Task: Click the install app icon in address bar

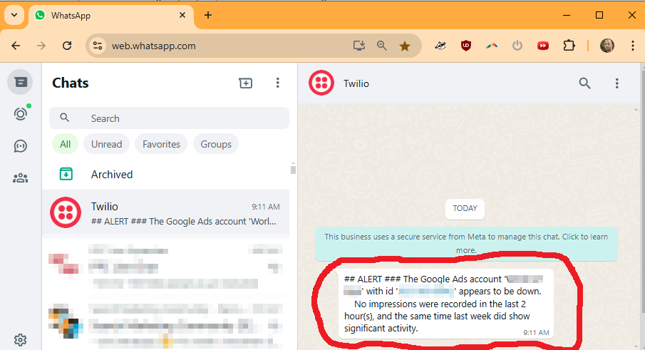Action: point(359,46)
